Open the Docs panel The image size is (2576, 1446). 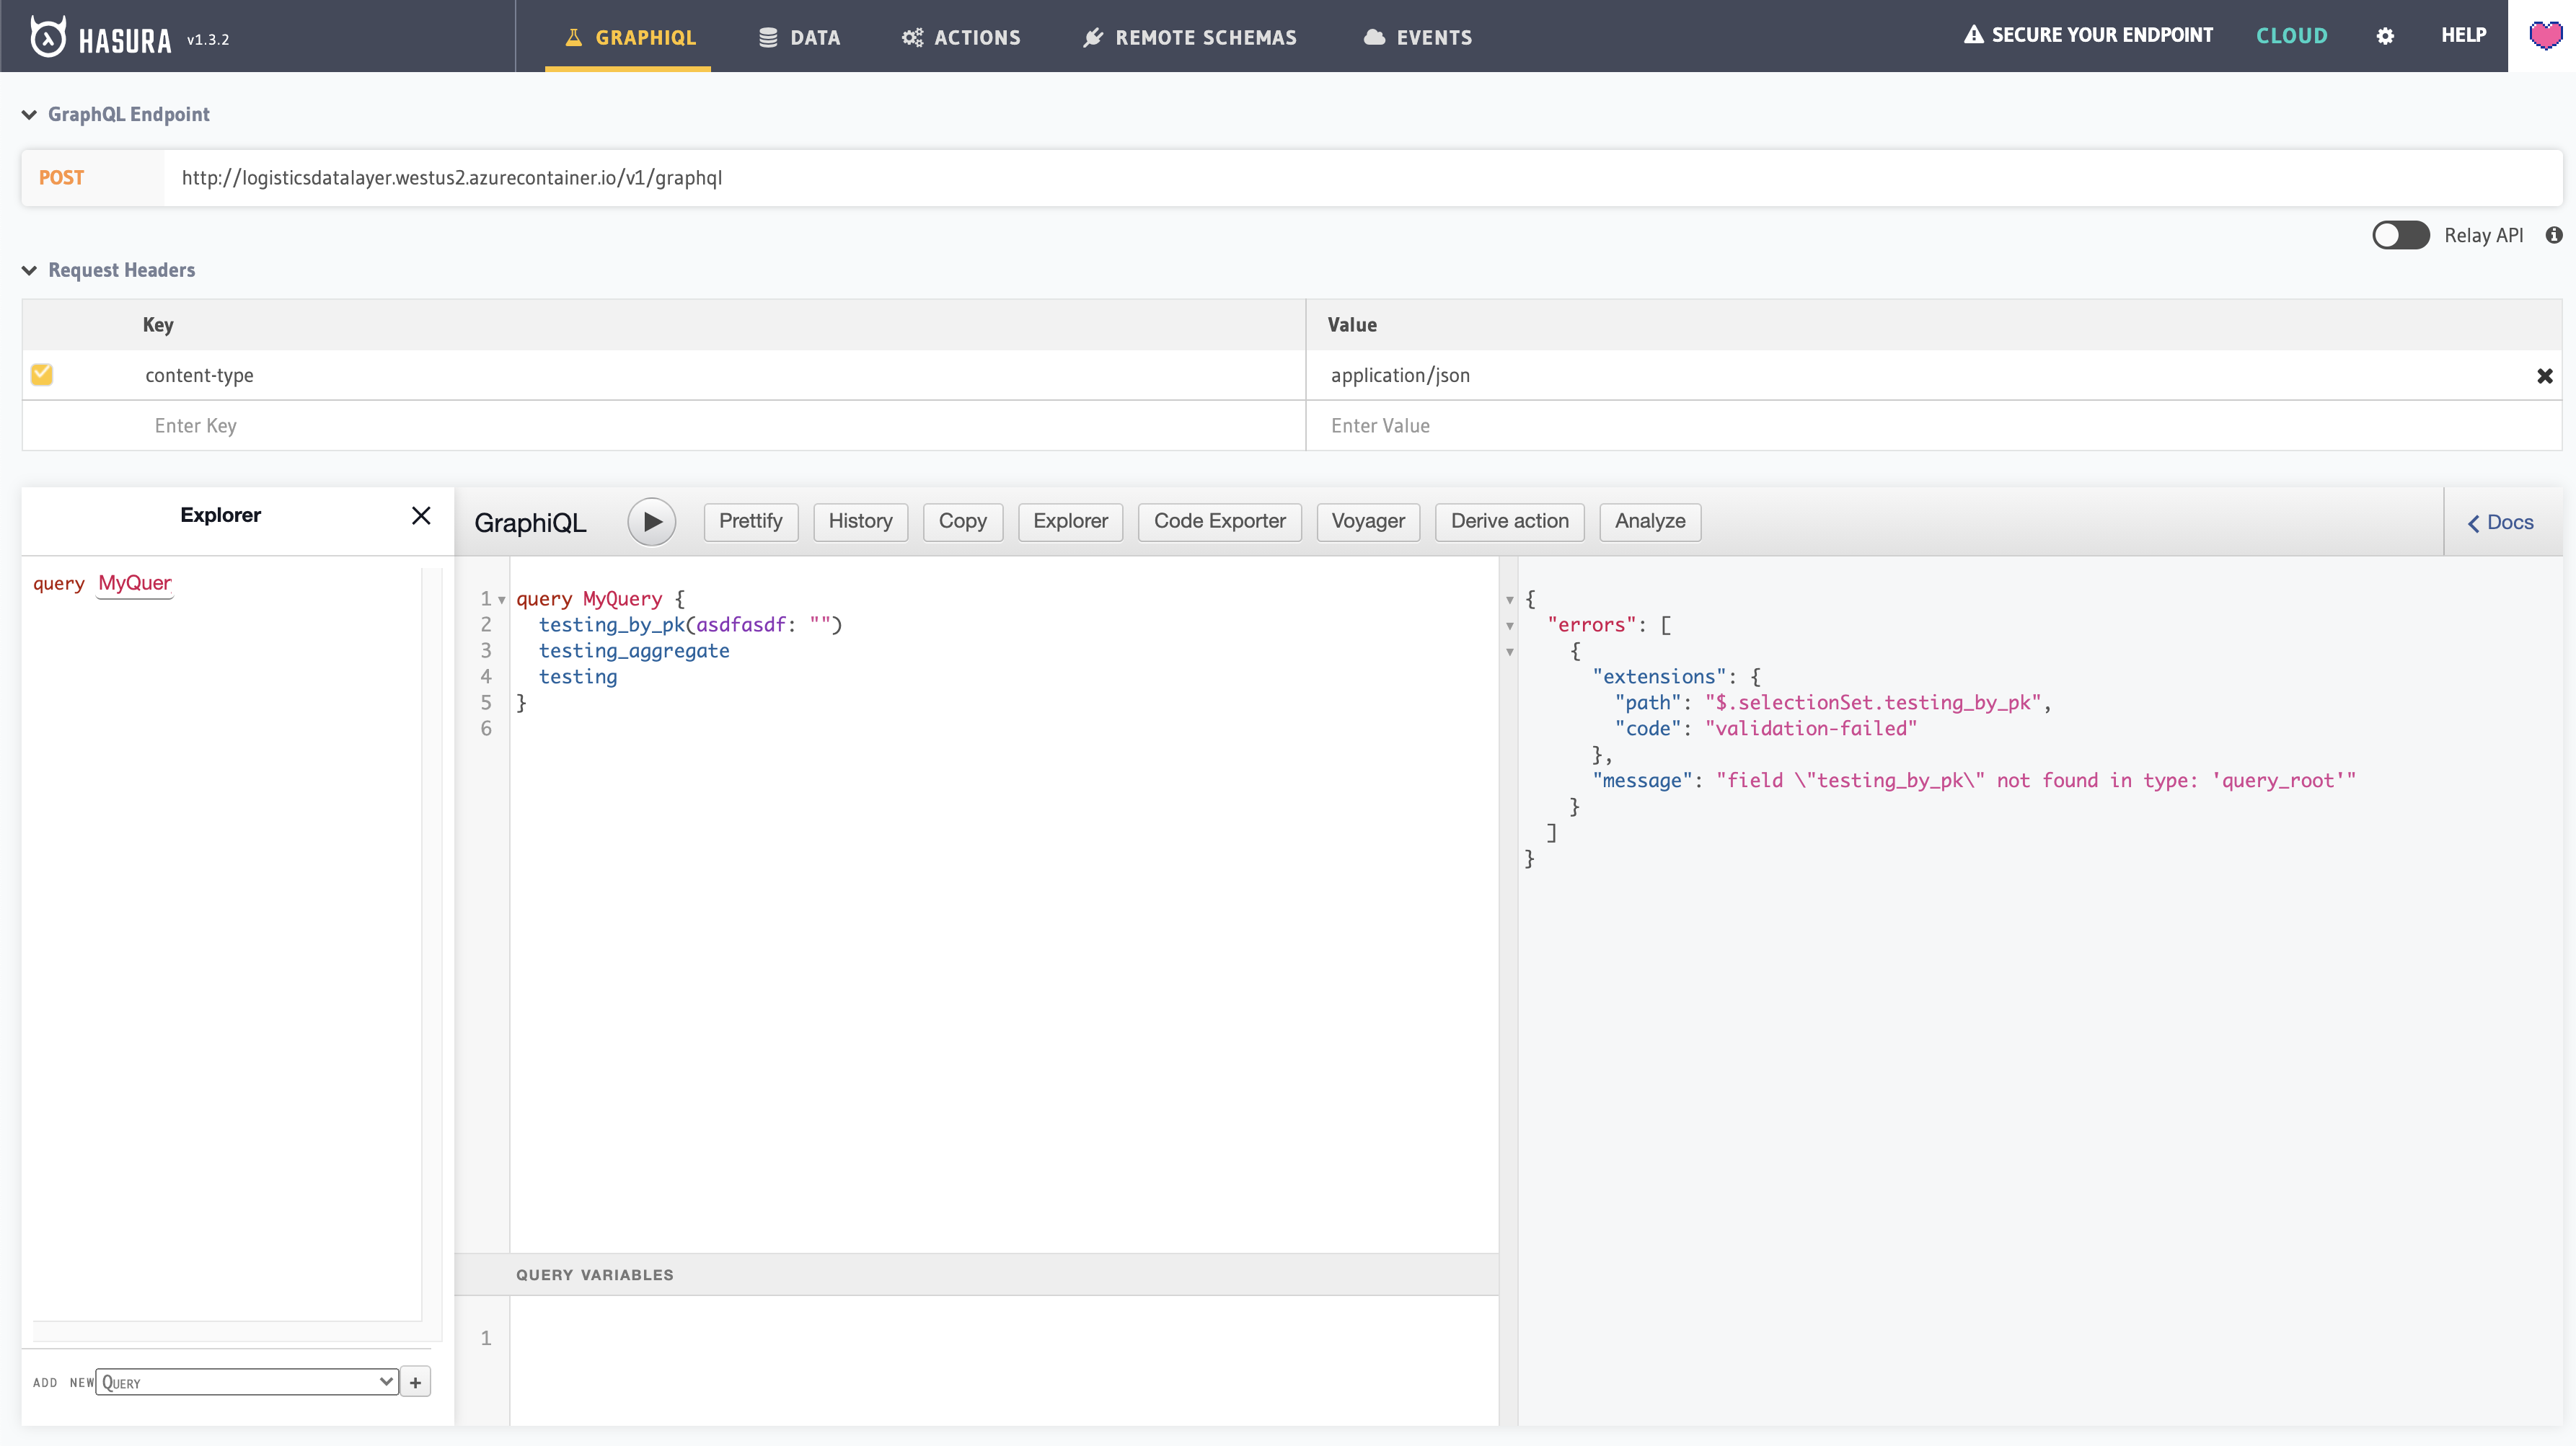(x=2500, y=522)
